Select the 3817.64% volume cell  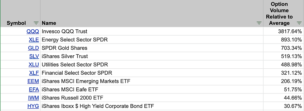tap(283, 31)
